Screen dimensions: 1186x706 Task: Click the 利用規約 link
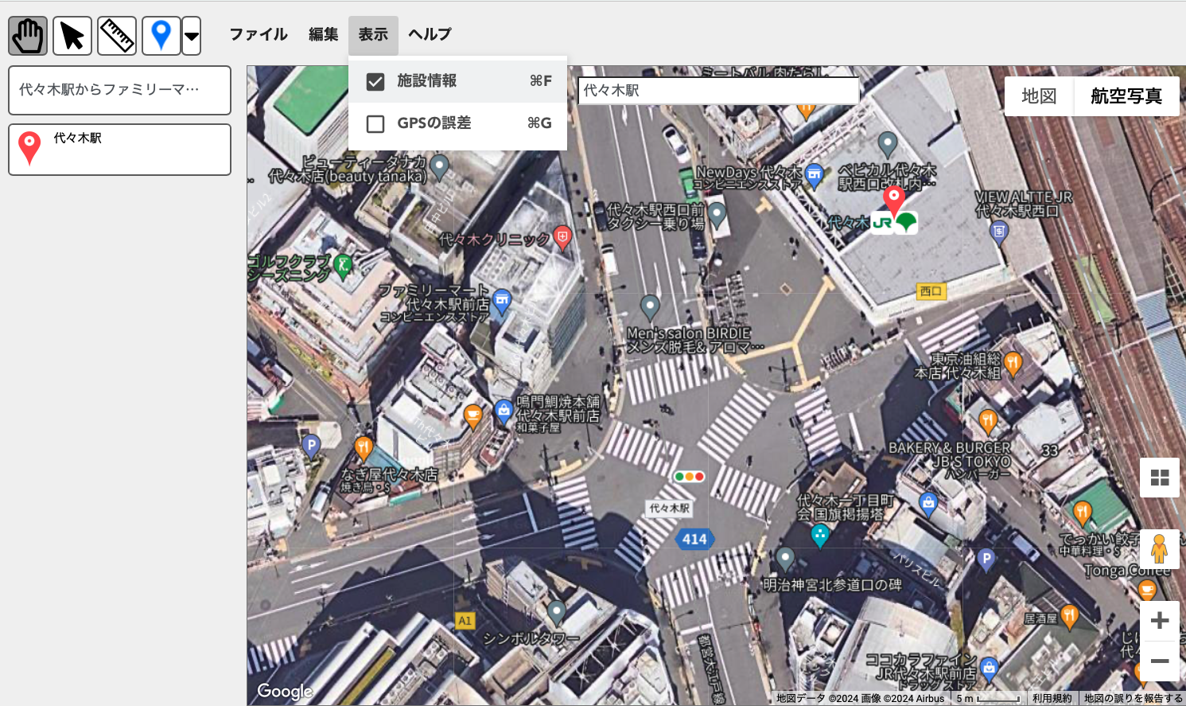(x=1052, y=698)
